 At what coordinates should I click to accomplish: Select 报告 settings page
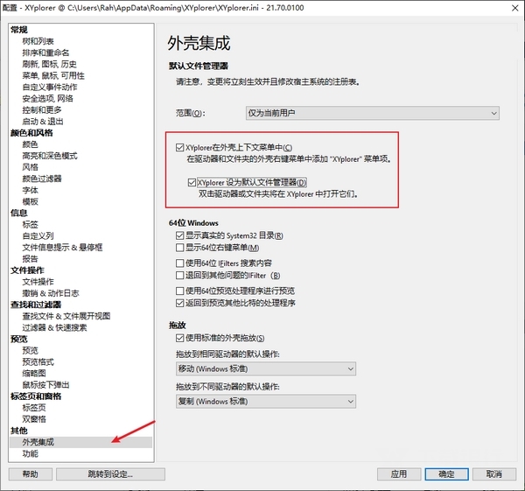coord(30,258)
